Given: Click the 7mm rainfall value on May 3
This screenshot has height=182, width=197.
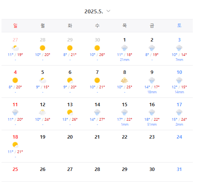Looking at the screenshot, I should [179, 60].
